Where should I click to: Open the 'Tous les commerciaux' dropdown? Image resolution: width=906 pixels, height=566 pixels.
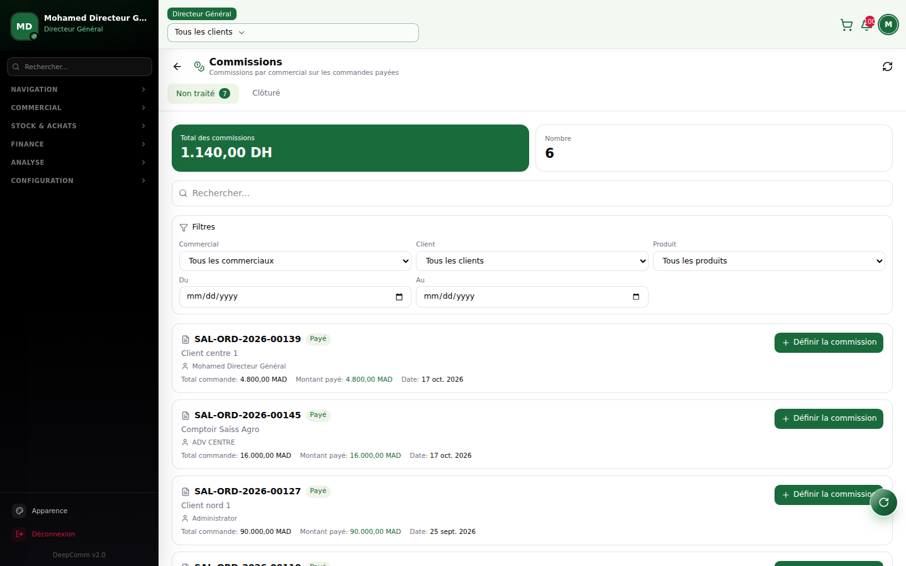pos(295,261)
